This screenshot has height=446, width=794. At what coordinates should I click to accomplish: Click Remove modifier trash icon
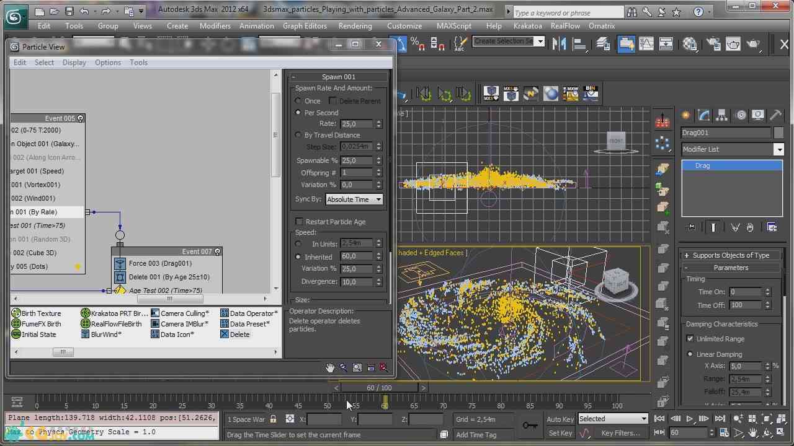click(x=750, y=227)
